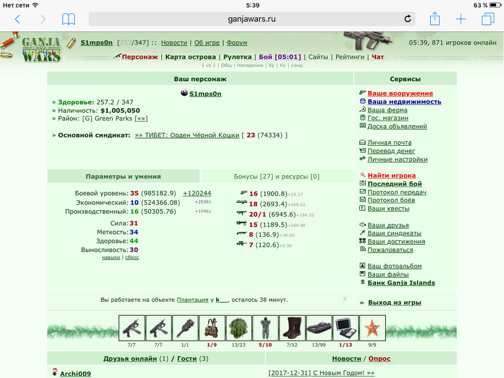Open Перевод денег

point(391,151)
